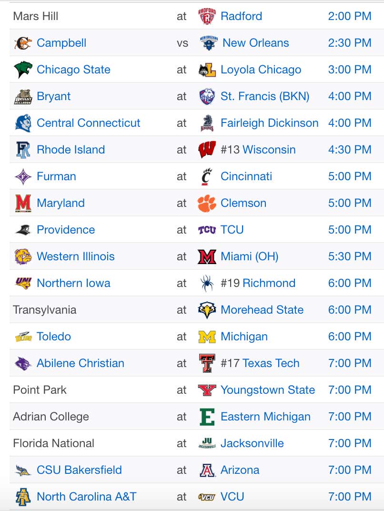Click the Radford team logo
Viewport: 384px width, 511px height.
point(207,16)
